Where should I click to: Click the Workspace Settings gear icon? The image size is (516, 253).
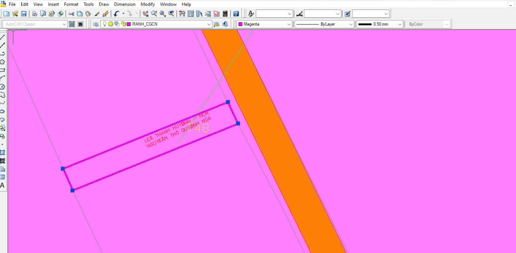(x=72, y=24)
